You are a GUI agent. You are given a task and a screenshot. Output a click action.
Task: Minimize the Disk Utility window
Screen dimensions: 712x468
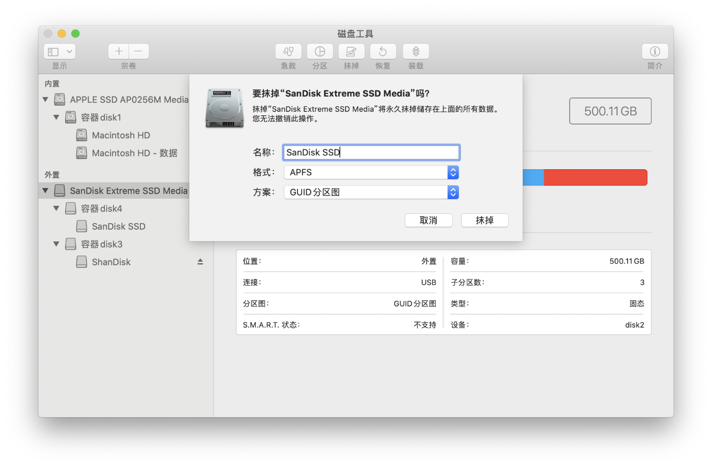coord(62,34)
